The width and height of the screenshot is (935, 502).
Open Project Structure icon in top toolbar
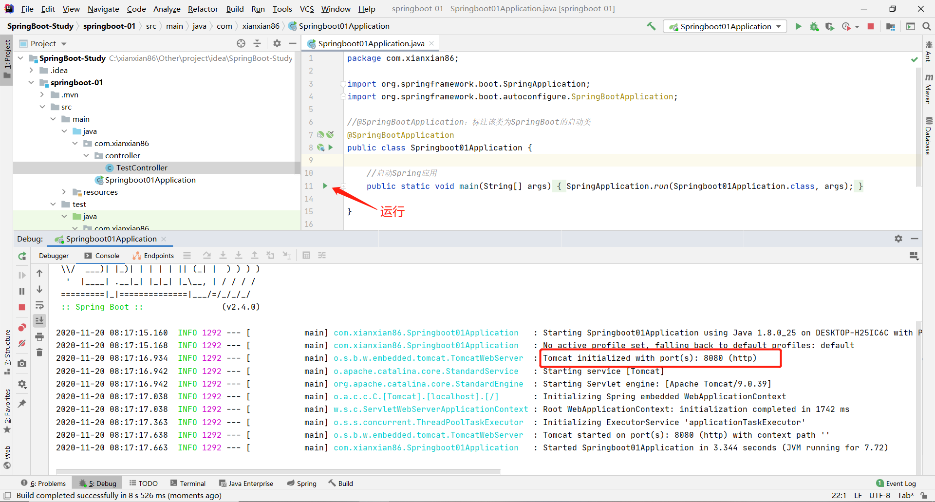[x=891, y=26]
